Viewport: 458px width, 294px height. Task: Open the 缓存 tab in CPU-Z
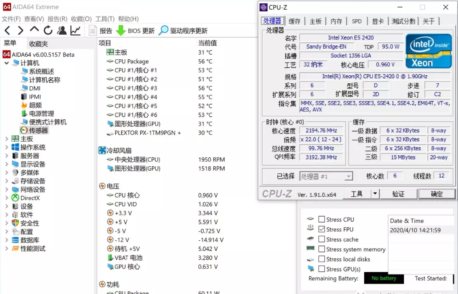(294, 21)
